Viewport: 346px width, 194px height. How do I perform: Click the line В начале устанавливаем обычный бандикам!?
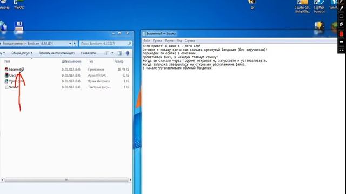pos(178,68)
